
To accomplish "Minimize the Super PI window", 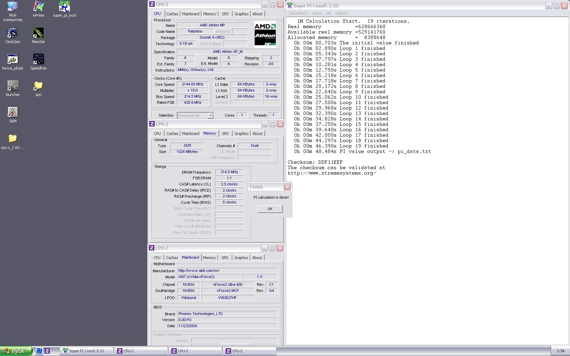I will point(549,5).
